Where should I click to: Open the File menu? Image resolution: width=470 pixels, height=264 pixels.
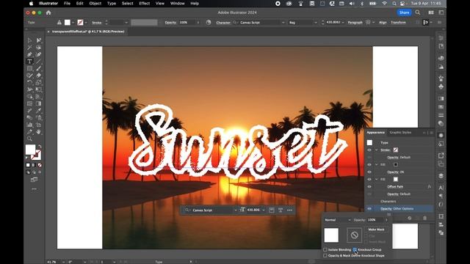click(x=67, y=4)
